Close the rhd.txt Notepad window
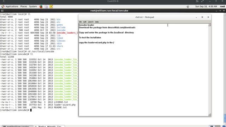Image resolution: width=226 pixels, height=127 pixels. [x=208, y=17]
